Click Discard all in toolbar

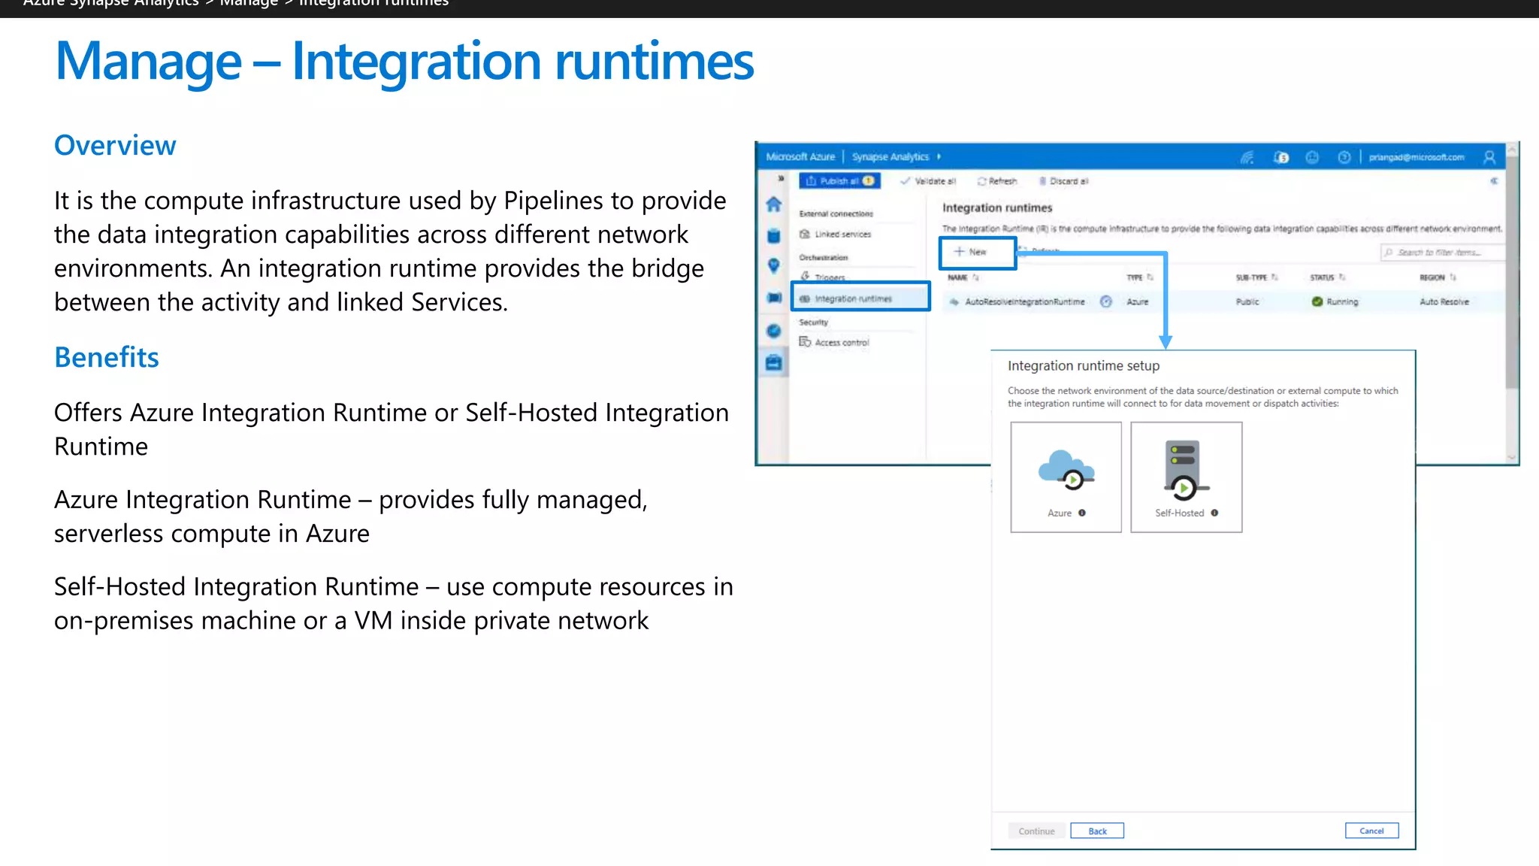click(x=1063, y=181)
